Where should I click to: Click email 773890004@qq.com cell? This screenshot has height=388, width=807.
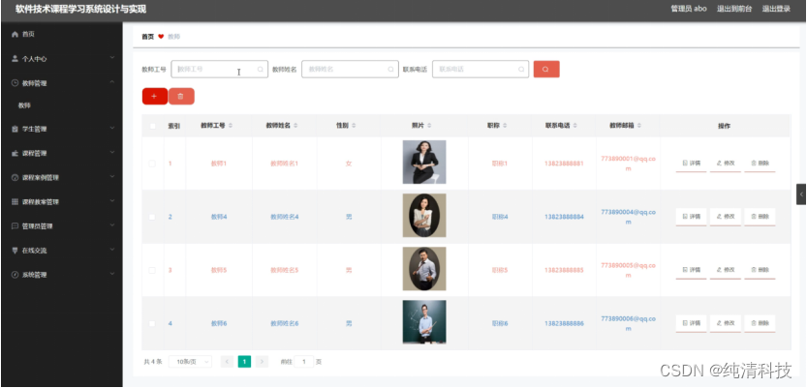628,217
